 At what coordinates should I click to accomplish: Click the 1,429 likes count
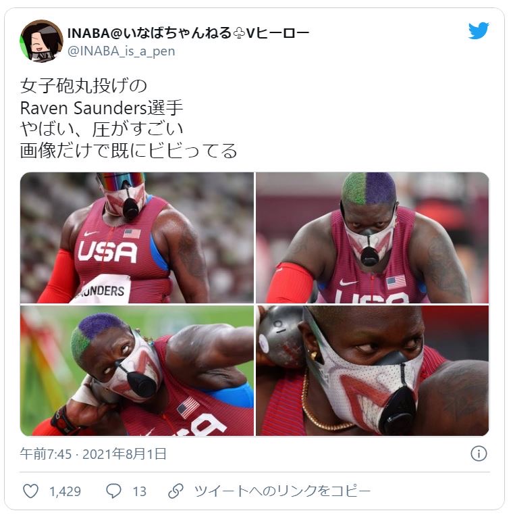tap(65, 491)
